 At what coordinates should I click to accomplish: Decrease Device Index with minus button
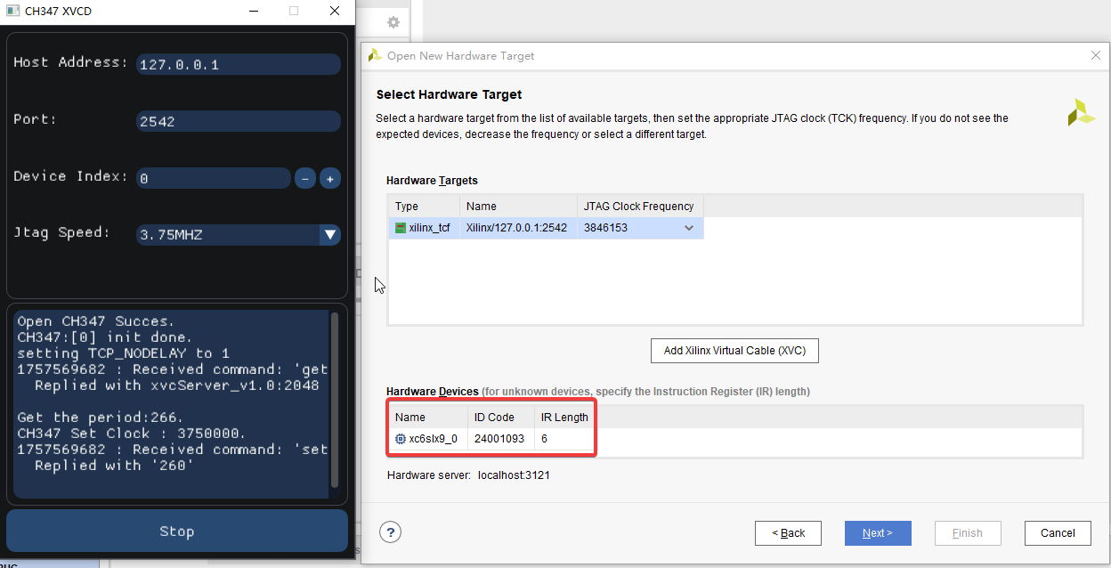(x=305, y=178)
